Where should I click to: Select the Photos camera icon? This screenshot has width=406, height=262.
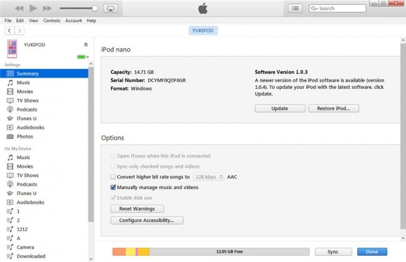pyautogui.click(x=10, y=136)
